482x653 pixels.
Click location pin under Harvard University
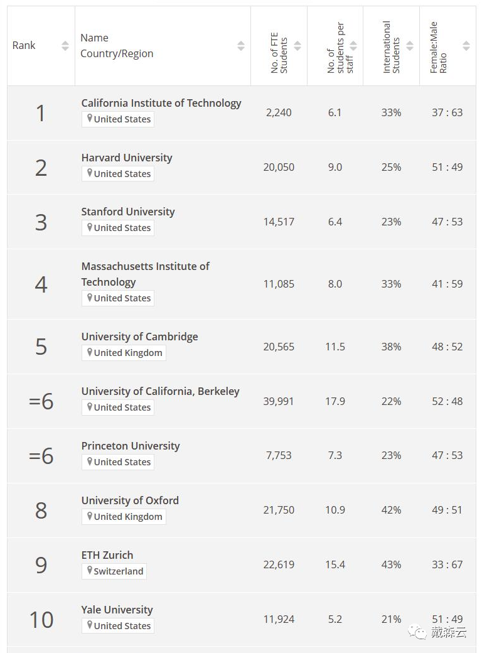point(90,173)
